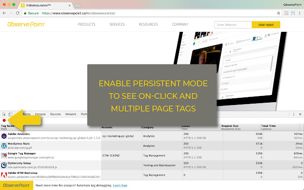Open the RESOURCES navigation menu
304x190 pixels.
coord(148,24)
